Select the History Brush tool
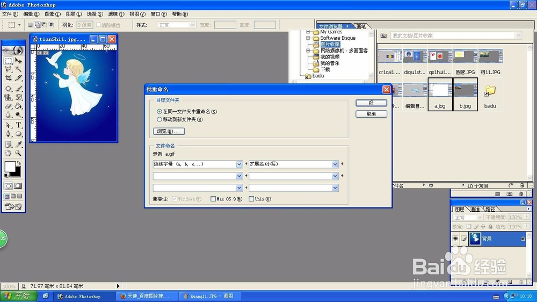The width and height of the screenshot is (537, 302). (18, 97)
